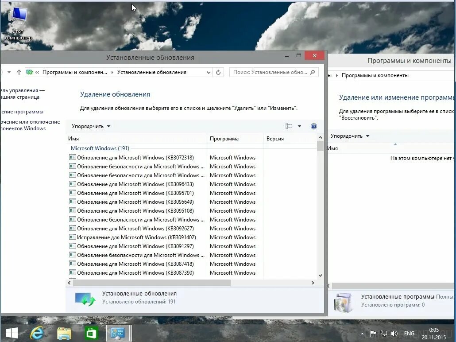Image resolution: width=456 pixels, height=342 pixels.
Task: Open view options dropdown arrow
Action: pyautogui.click(x=299, y=126)
